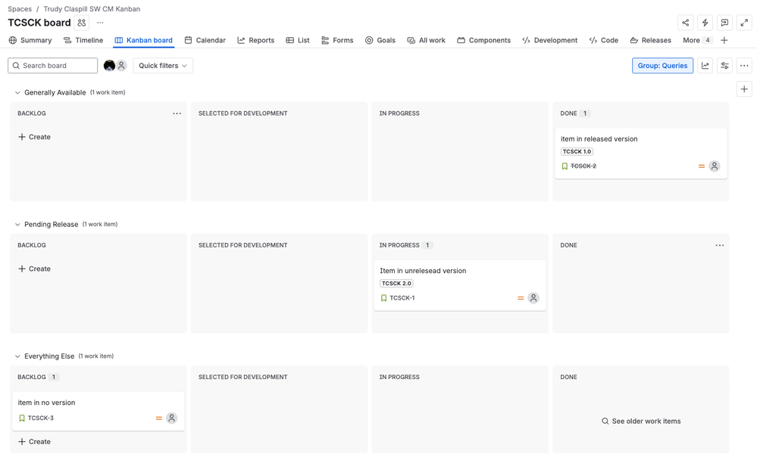This screenshot has width=757, height=454.
Task: Open board insights chart icon
Action: pos(705,66)
